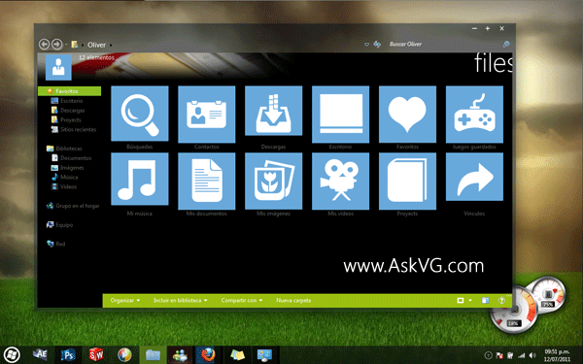Select Vídeos library in sidebar
Screen dimensions: 583x364
tap(63, 186)
